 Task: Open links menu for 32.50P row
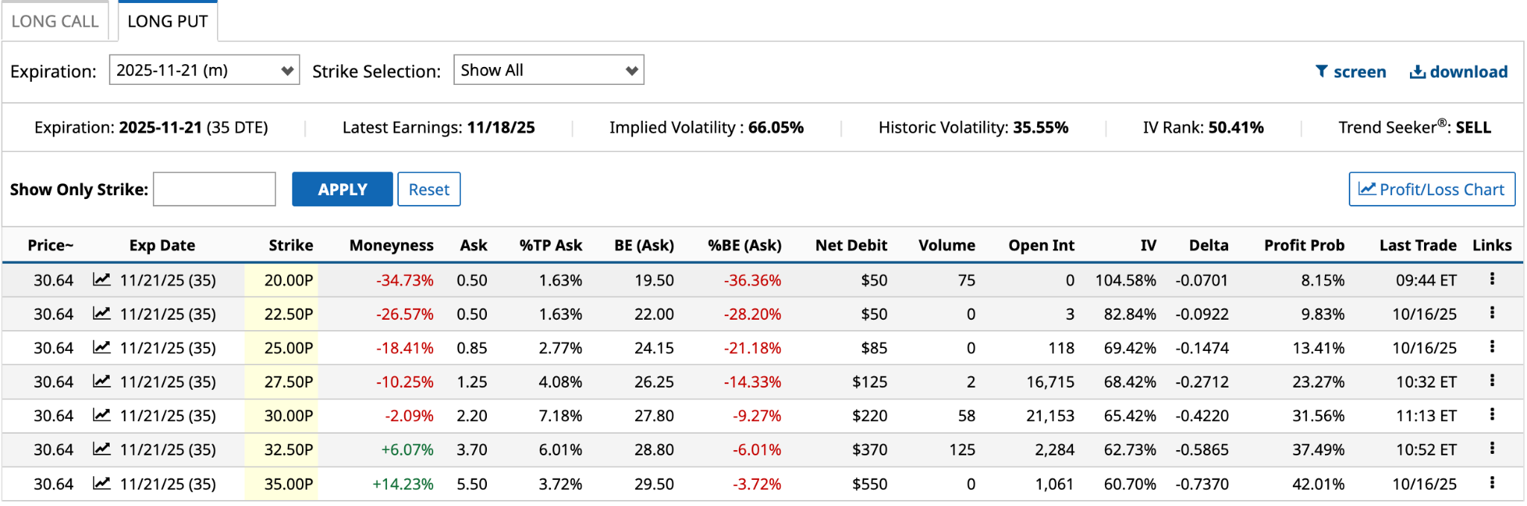(1492, 449)
